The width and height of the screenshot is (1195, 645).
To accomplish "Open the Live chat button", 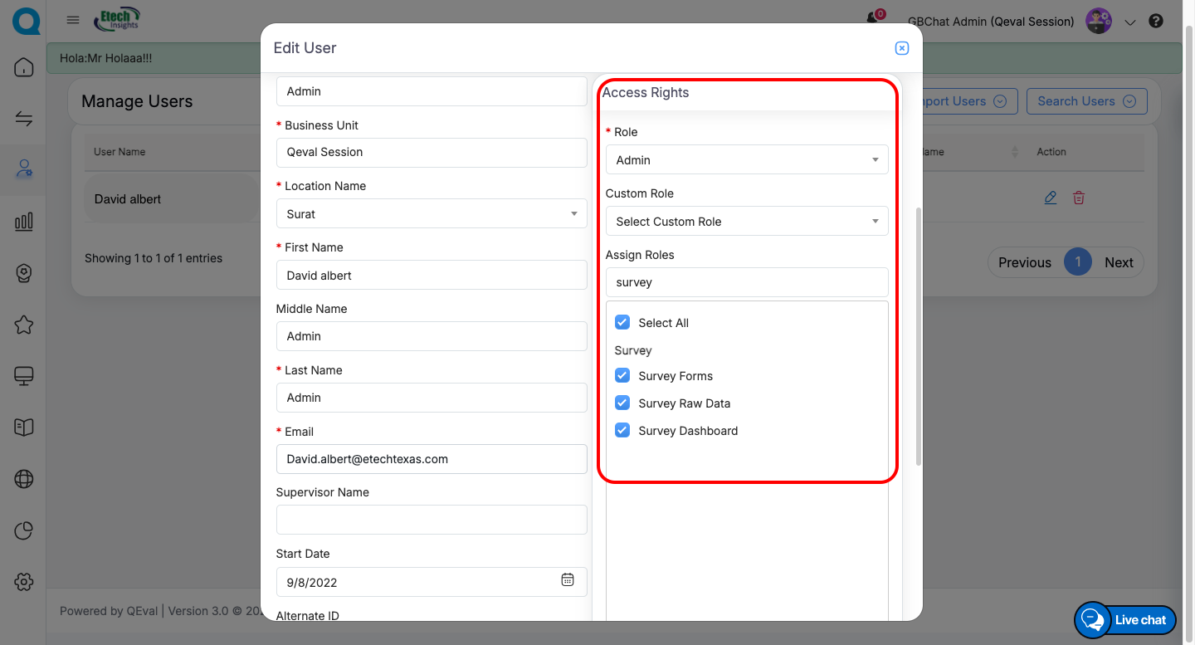I will pos(1125,619).
